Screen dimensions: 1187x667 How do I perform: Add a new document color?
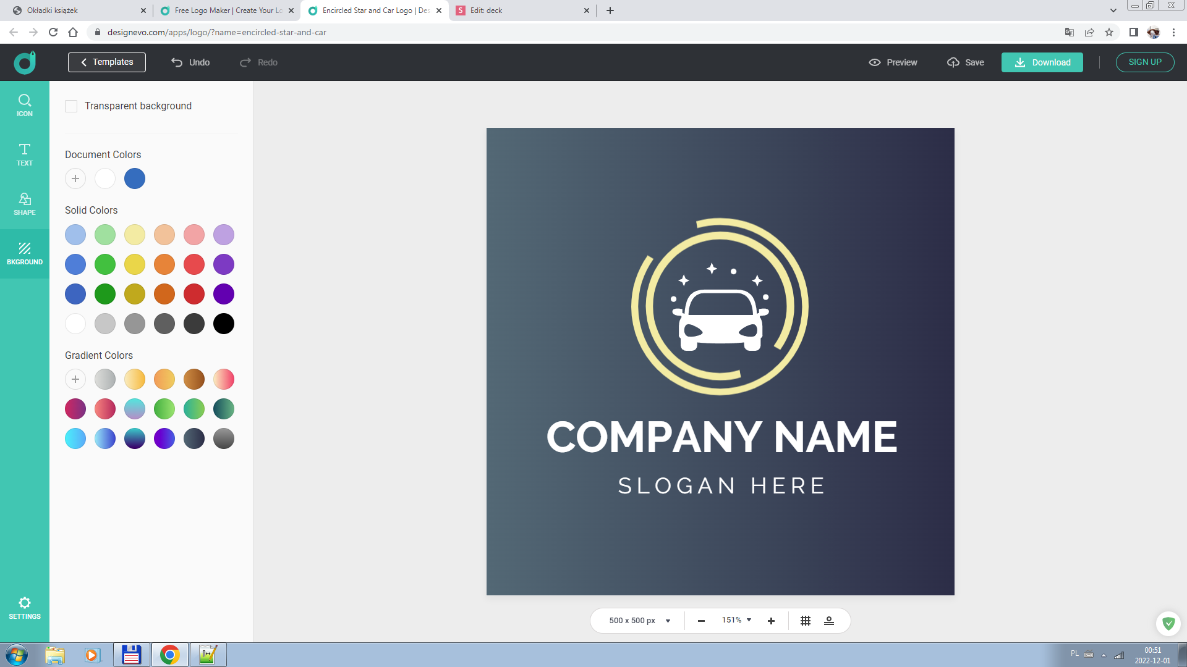(x=75, y=178)
